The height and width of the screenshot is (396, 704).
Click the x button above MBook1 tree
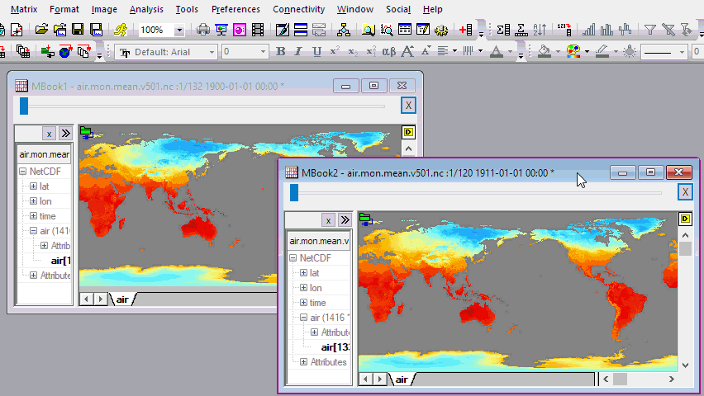point(49,133)
